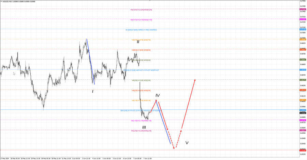The image size is (307, 160).
Task: Click the 5 Jun 05:30 time axis label
Action: tap(106, 158)
